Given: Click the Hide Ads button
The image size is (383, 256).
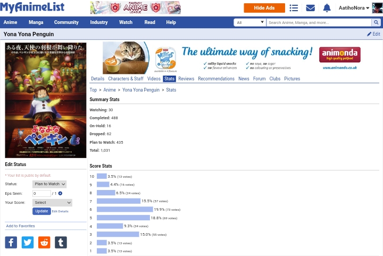Looking at the screenshot, I should pos(264,8).
